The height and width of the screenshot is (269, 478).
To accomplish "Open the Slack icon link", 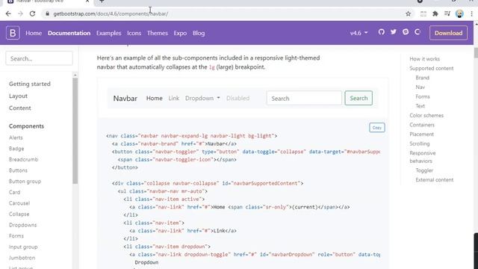I will click(406, 31).
